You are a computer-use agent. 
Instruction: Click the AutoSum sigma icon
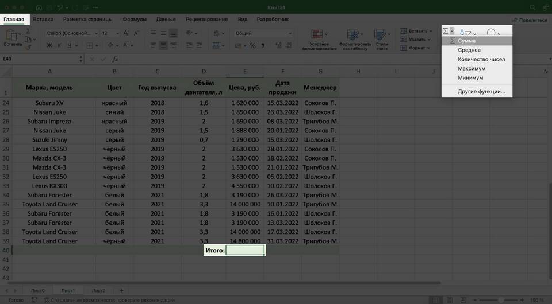click(x=446, y=32)
